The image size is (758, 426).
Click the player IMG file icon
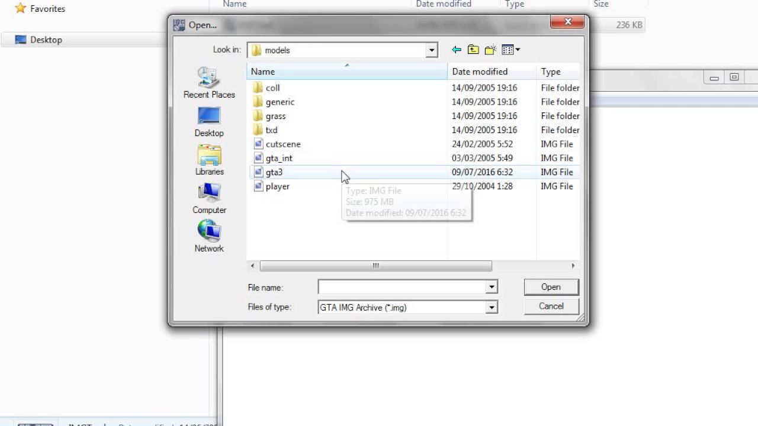pos(258,186)
